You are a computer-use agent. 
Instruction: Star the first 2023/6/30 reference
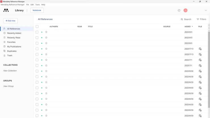click(x=46, y=71)
